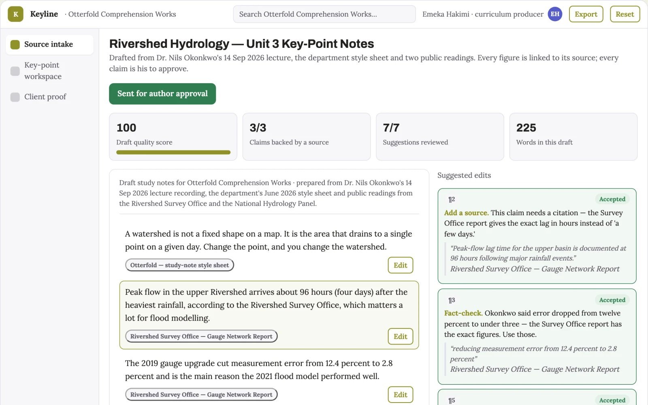Click the Accepted badge on ¶3 suggestion

(x=612, y=300)
